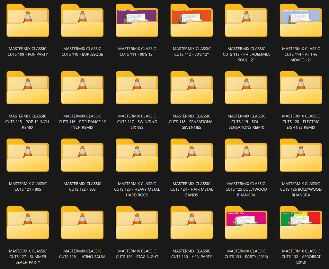
Task: Select the 115 Pop 12 Inch Remix folder
Action: point(28,88)
